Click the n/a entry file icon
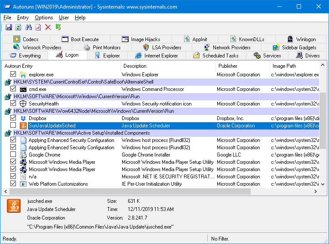Viewport: 329px width, 244px height. pos(23,177)
